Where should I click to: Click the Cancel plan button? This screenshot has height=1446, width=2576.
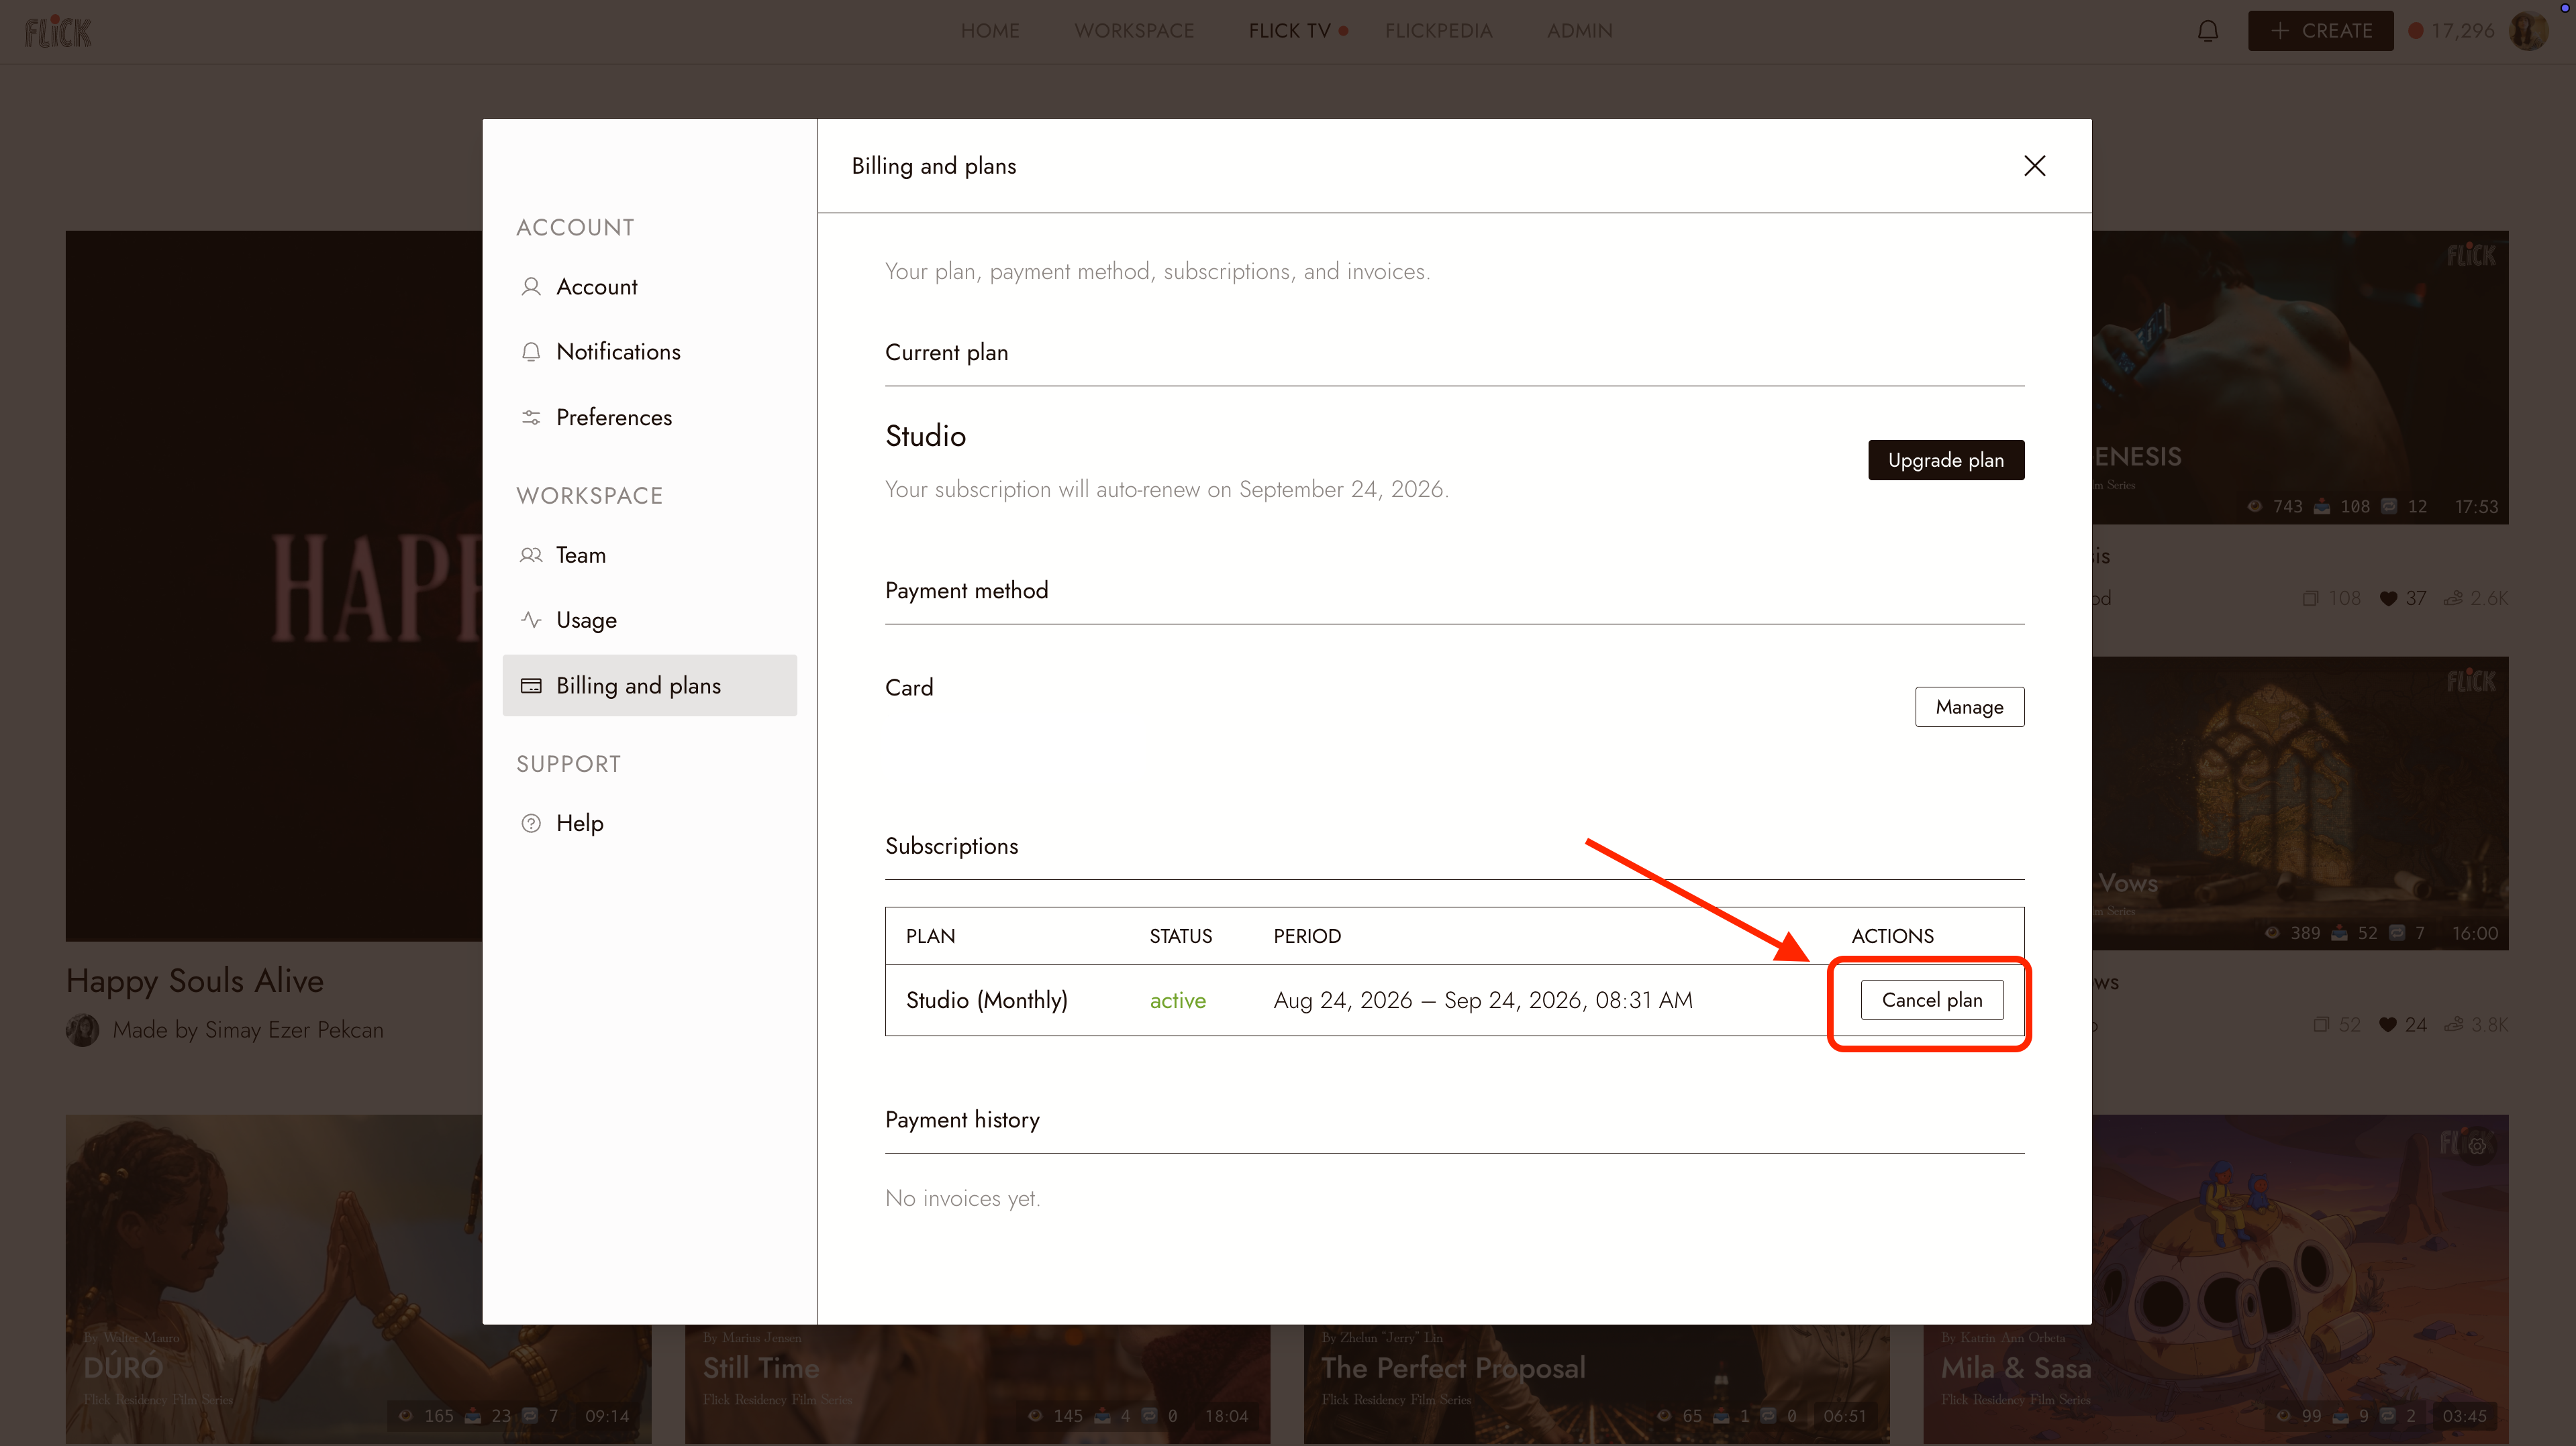coord(1932,1000)
